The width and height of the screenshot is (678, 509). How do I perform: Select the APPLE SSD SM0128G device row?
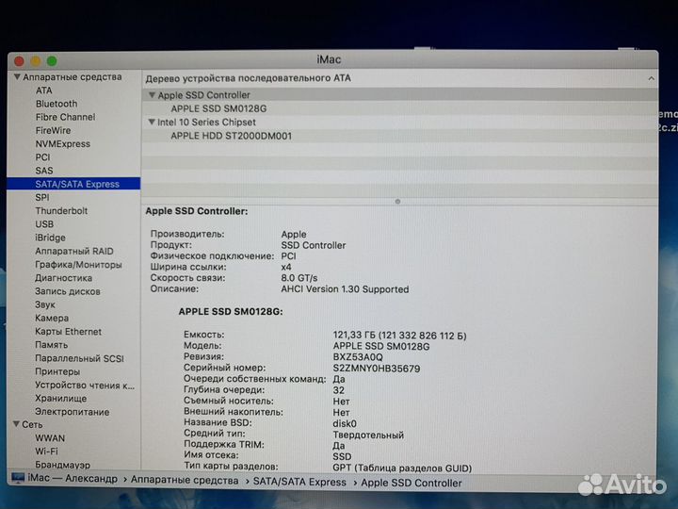tap(399, 108)
